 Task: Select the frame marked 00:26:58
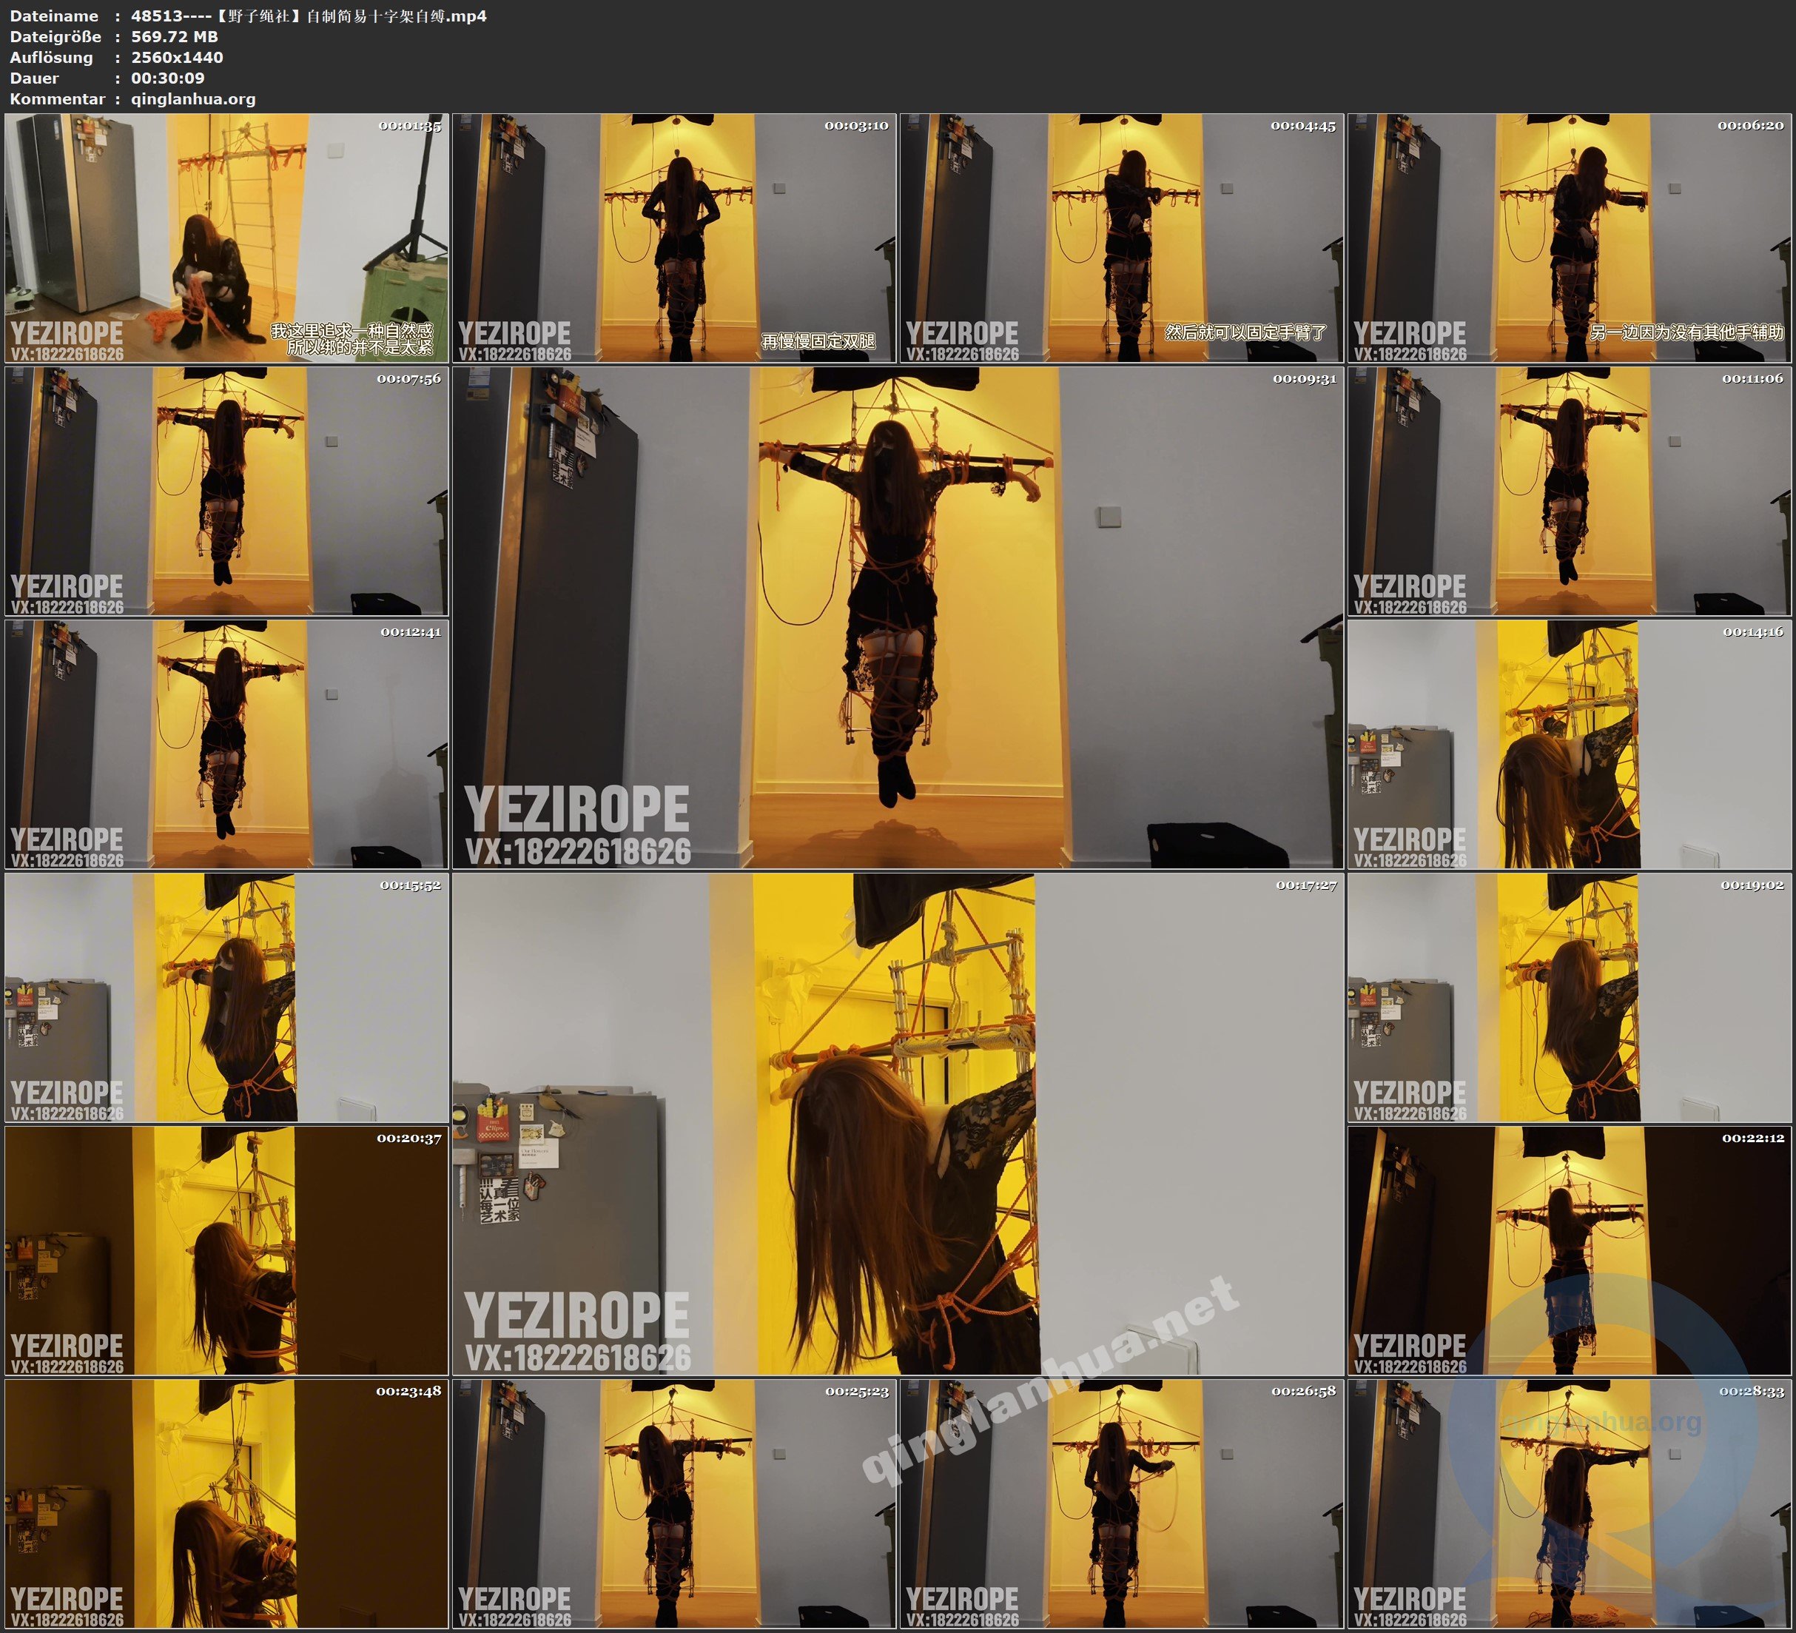pyautogui.click(x=1122, y=1503)
